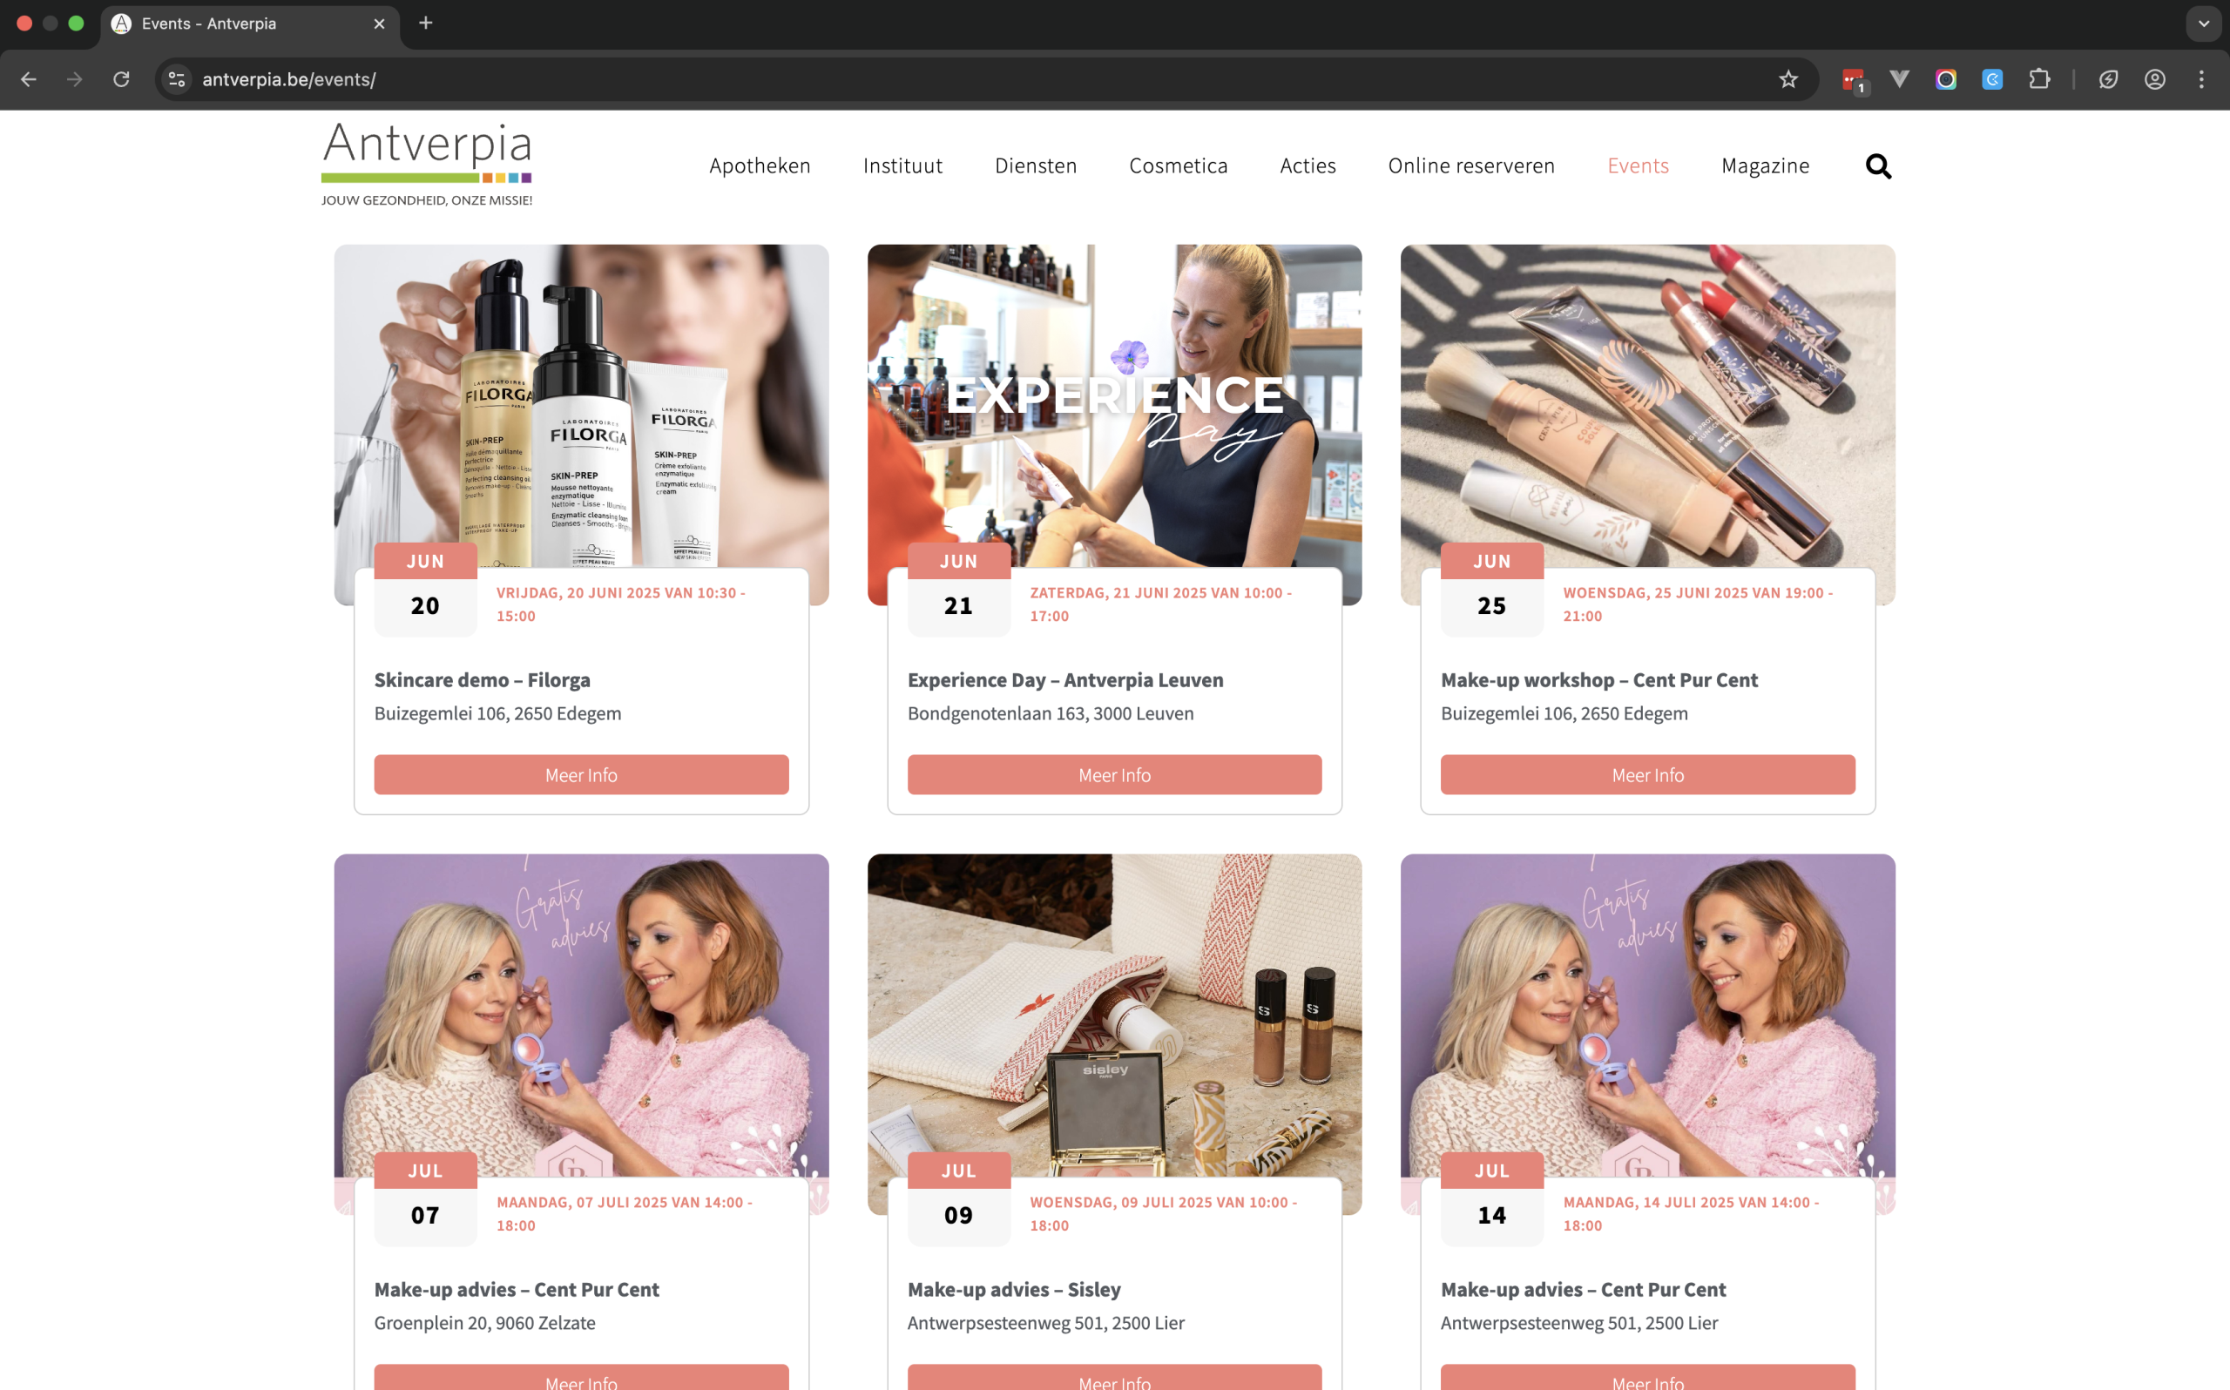
Task: Open the rainbow circle extension icon
Action: [x=1945, y=79]
